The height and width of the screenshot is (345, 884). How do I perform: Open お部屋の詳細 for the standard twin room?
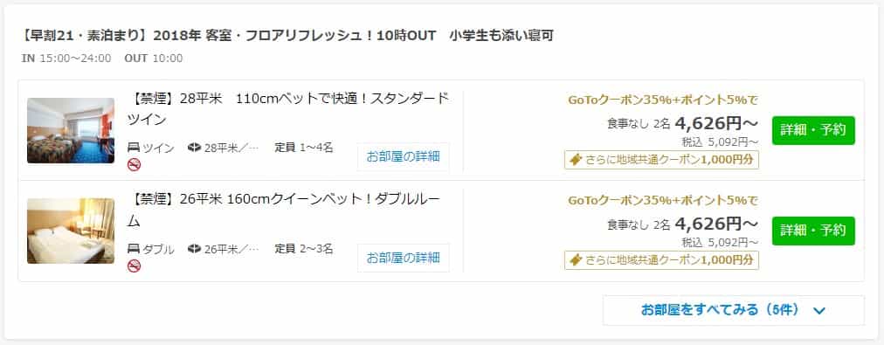pyautogui.click(x=403, y=156)
